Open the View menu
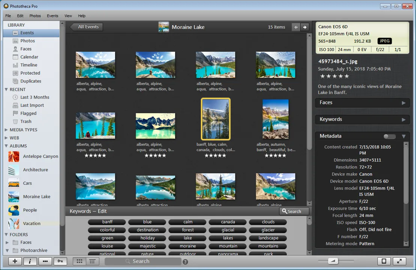The height and width of the screenshot is (270, 416). [x=68, y=16]
